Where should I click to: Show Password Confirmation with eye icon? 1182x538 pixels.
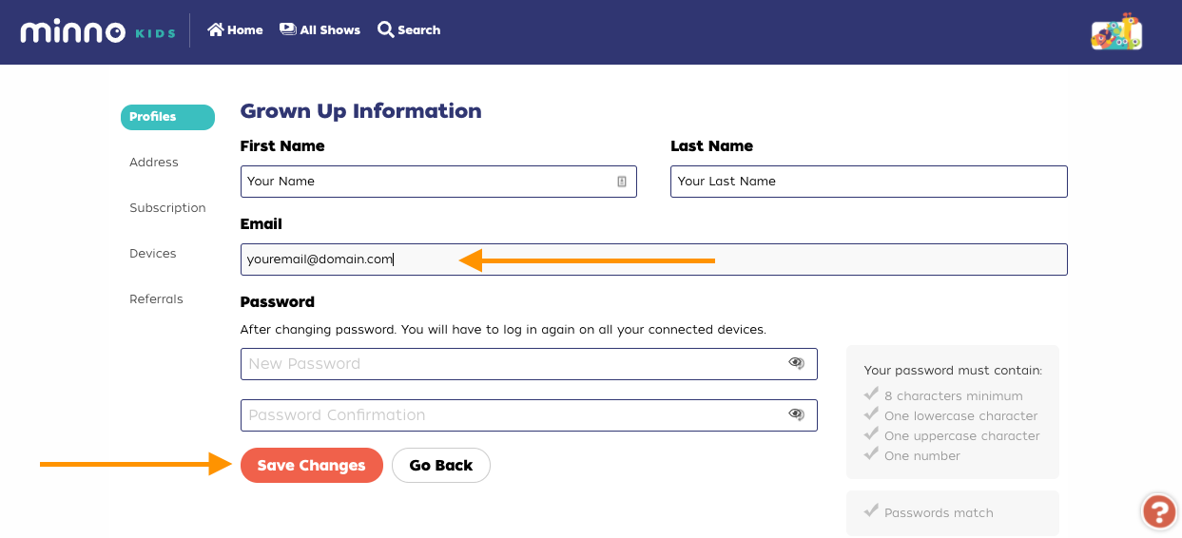coord(797,414)
